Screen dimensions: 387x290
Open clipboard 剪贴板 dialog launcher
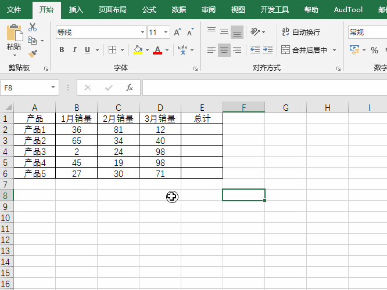point(46,69)
